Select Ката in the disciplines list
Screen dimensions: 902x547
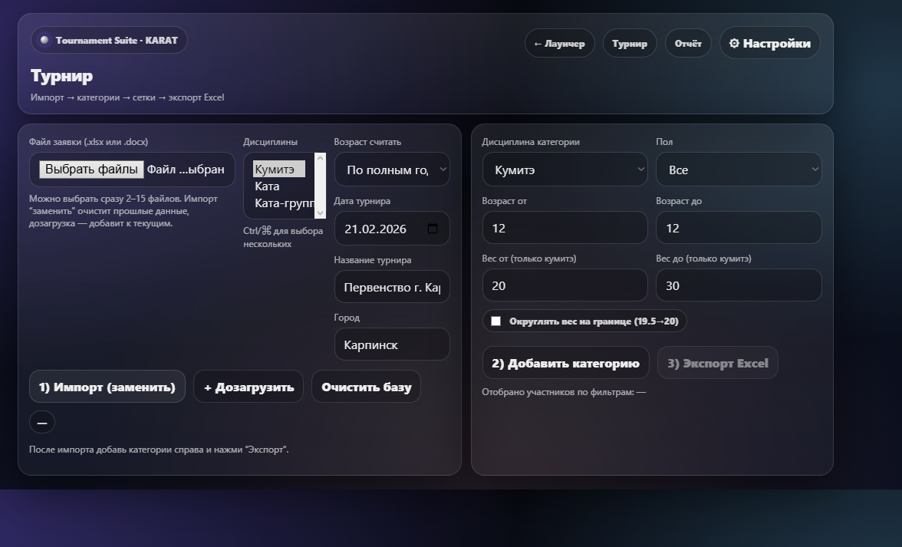point(268,186)
